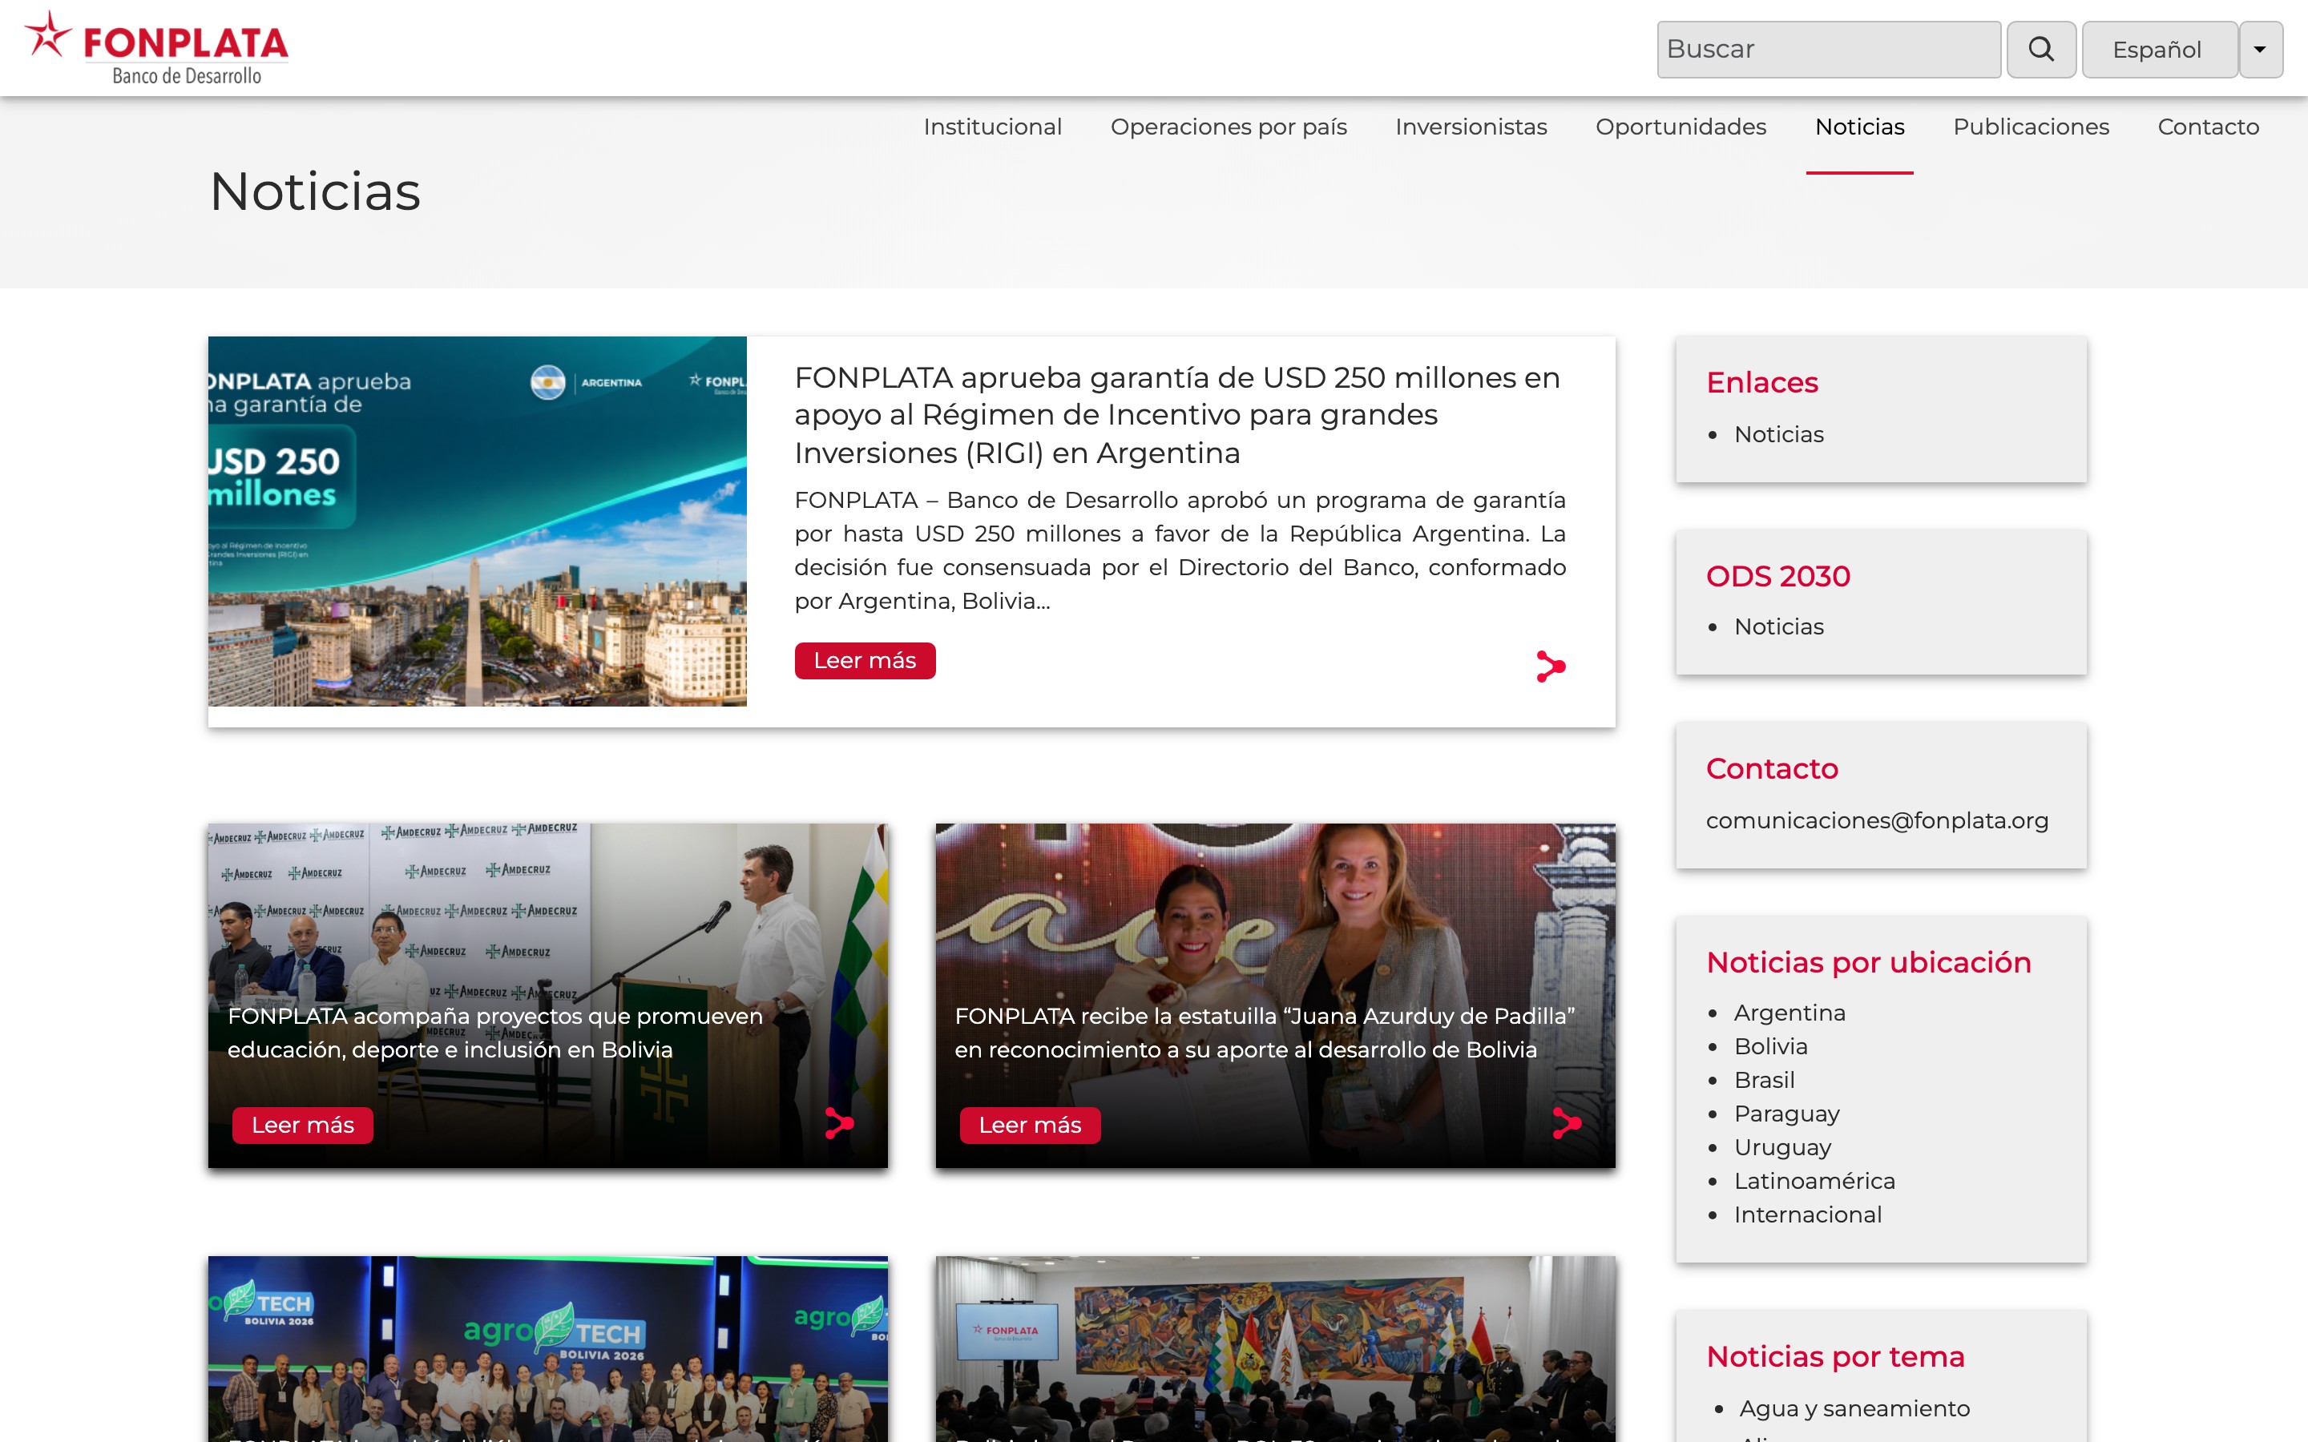Click Leer más on Juana Azurduy article
2308x1442 pixels.
pyautogui.click(x=1030, y=1125)
